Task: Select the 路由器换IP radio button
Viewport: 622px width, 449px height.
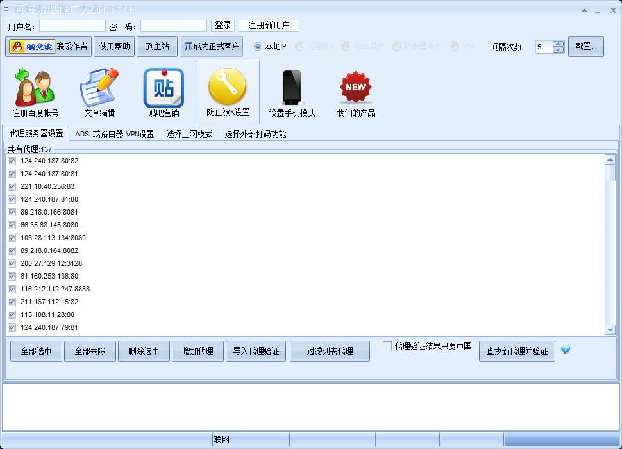Action: pos(396,46)
